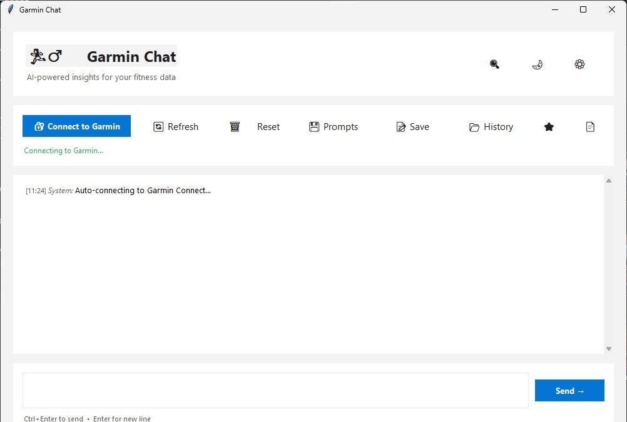Screen dimensions: 627x422
Task: Open the saved Prompts list
Action: pos(334,127)
